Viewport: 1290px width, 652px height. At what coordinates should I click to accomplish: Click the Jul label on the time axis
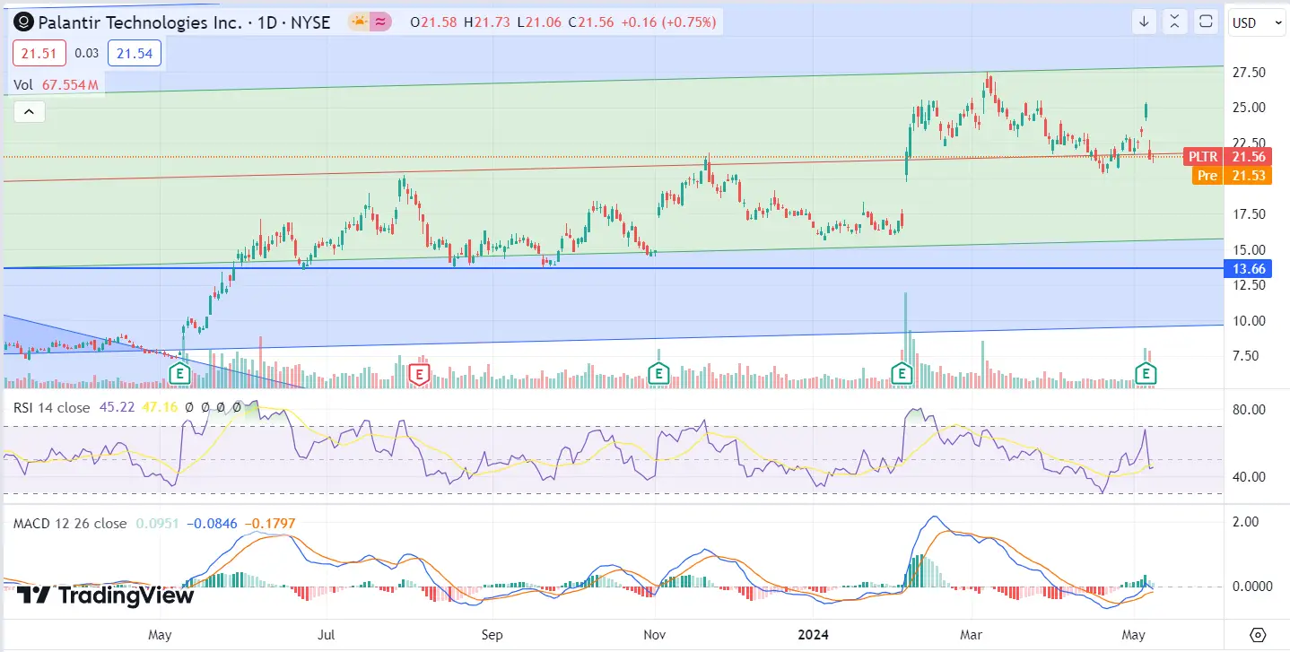[x=326, y=635]
